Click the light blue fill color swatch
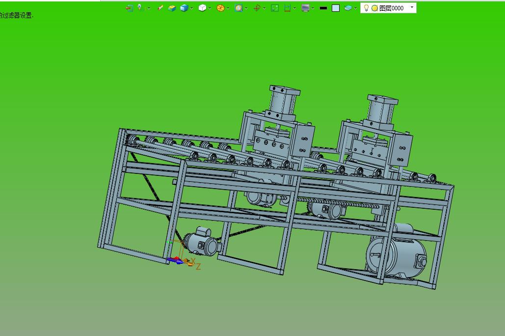Image resolution: width=505 pixels, height=336 pixels. pos(336,8)
